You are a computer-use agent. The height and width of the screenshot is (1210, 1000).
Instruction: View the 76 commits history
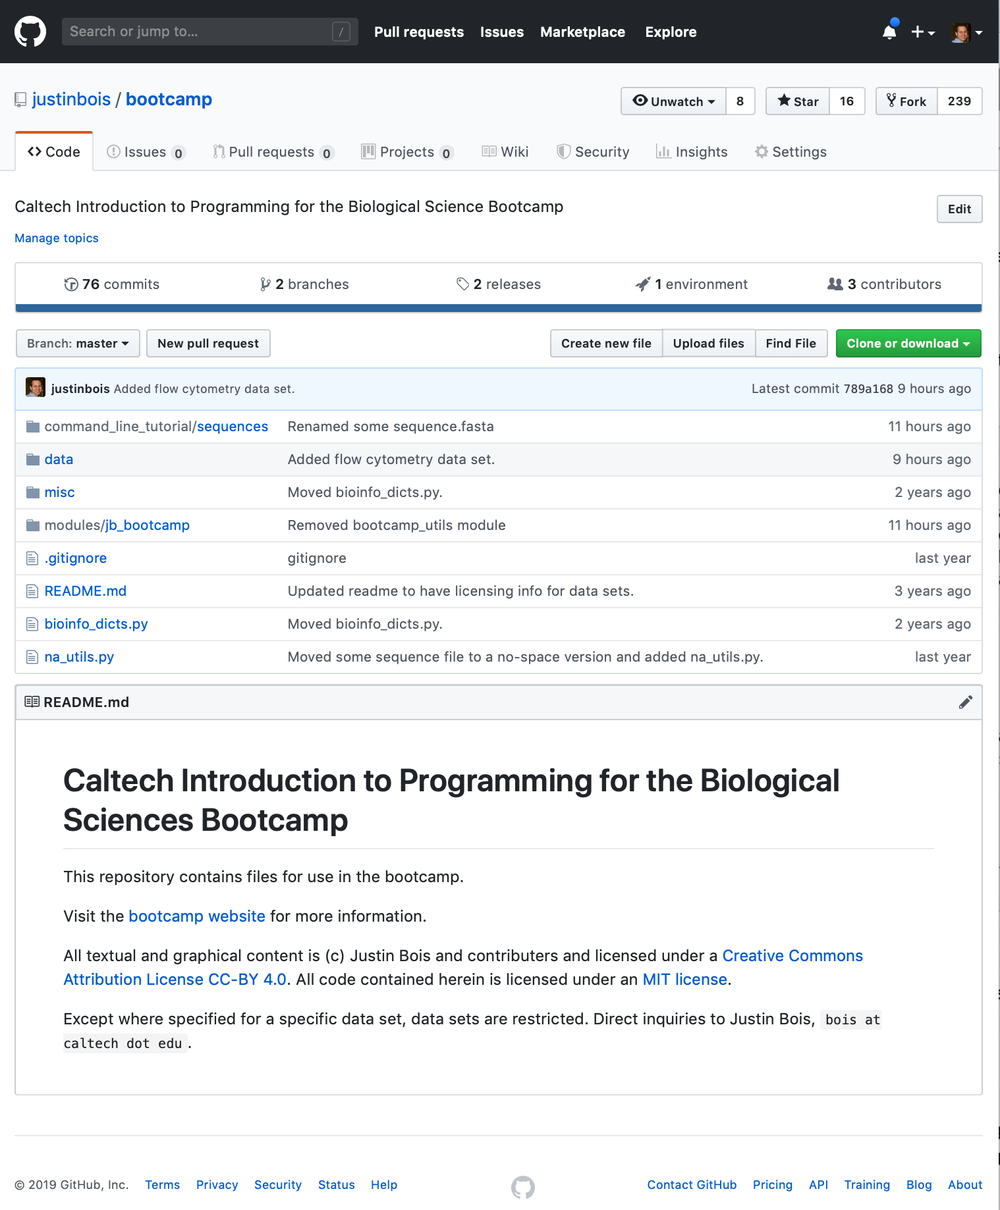tap(112, 284)
